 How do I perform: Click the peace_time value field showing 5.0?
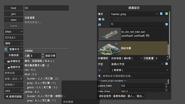point(143,86)
